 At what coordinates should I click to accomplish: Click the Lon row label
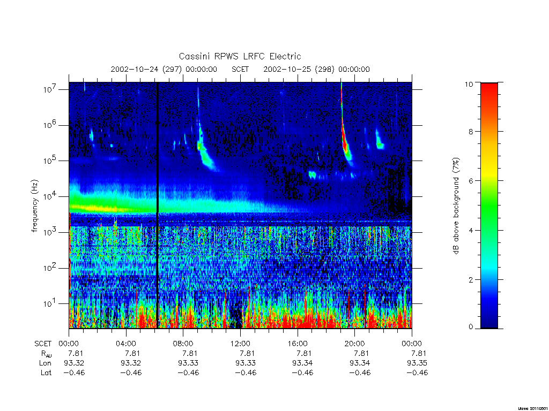[45, 363]
